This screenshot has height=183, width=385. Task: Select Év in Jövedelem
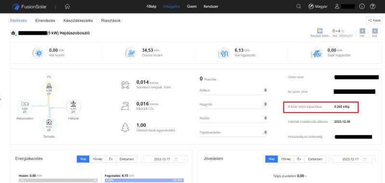[x=299, y=159]
